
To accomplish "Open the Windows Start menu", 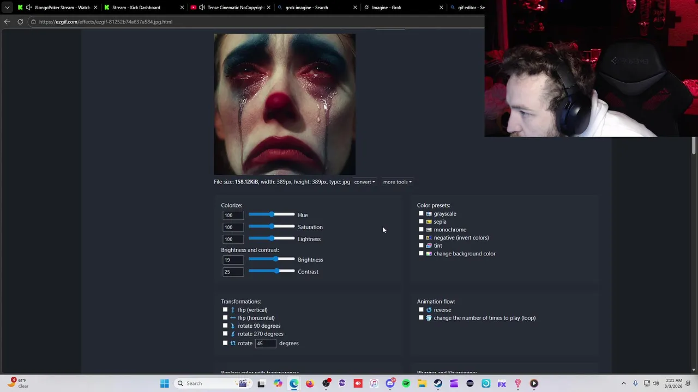I will pos(164,383).
